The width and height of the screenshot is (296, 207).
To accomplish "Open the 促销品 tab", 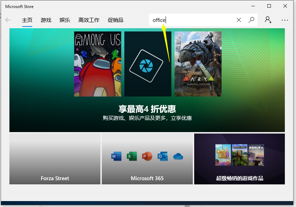I will (115, 20).
